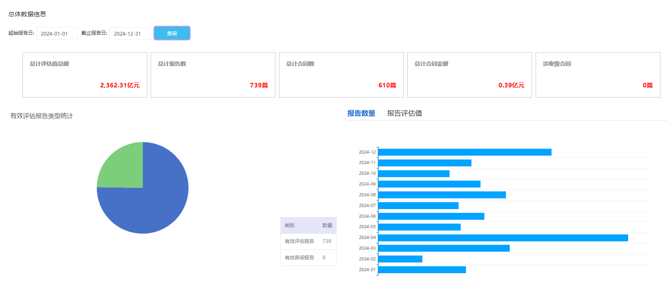
Task: Click the 查询 query button
Action: pyautogui.click(x=172, y=33)
